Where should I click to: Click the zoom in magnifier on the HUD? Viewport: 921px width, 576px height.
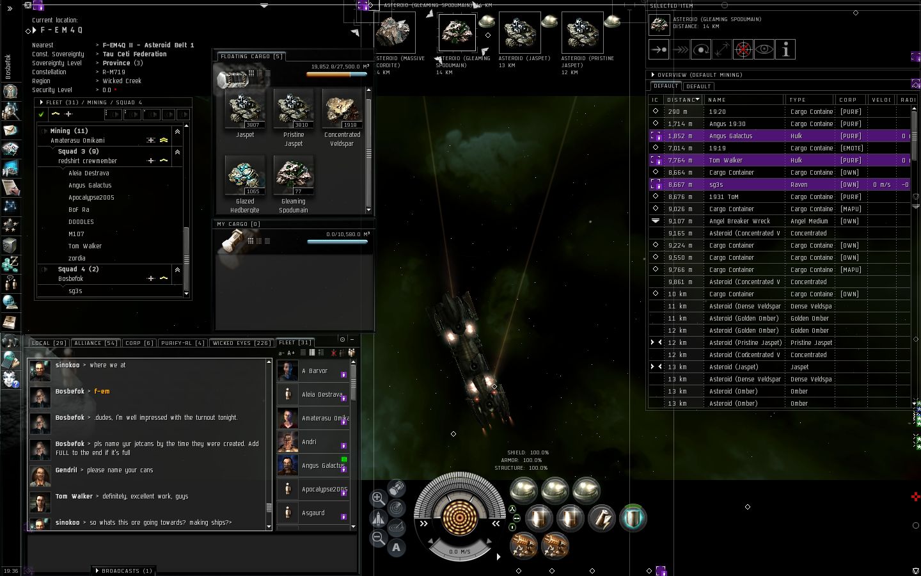pyautogui.click(x=378, y=498)
